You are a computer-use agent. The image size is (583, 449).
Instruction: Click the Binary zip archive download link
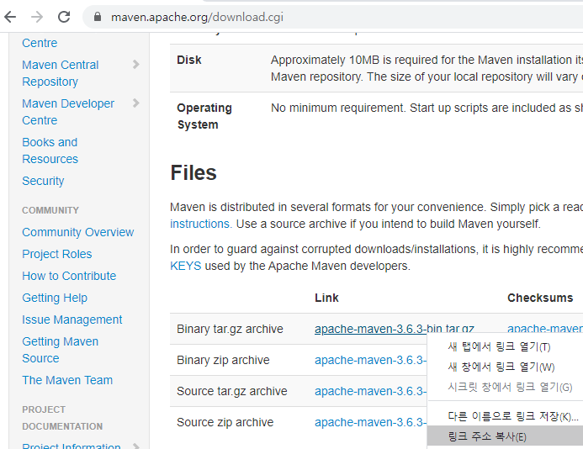pos(370,360)
